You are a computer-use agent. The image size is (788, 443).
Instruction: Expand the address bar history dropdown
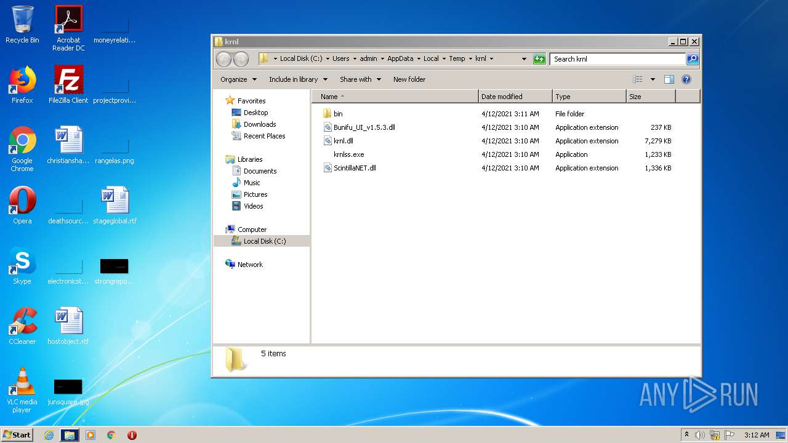[524, 59]
